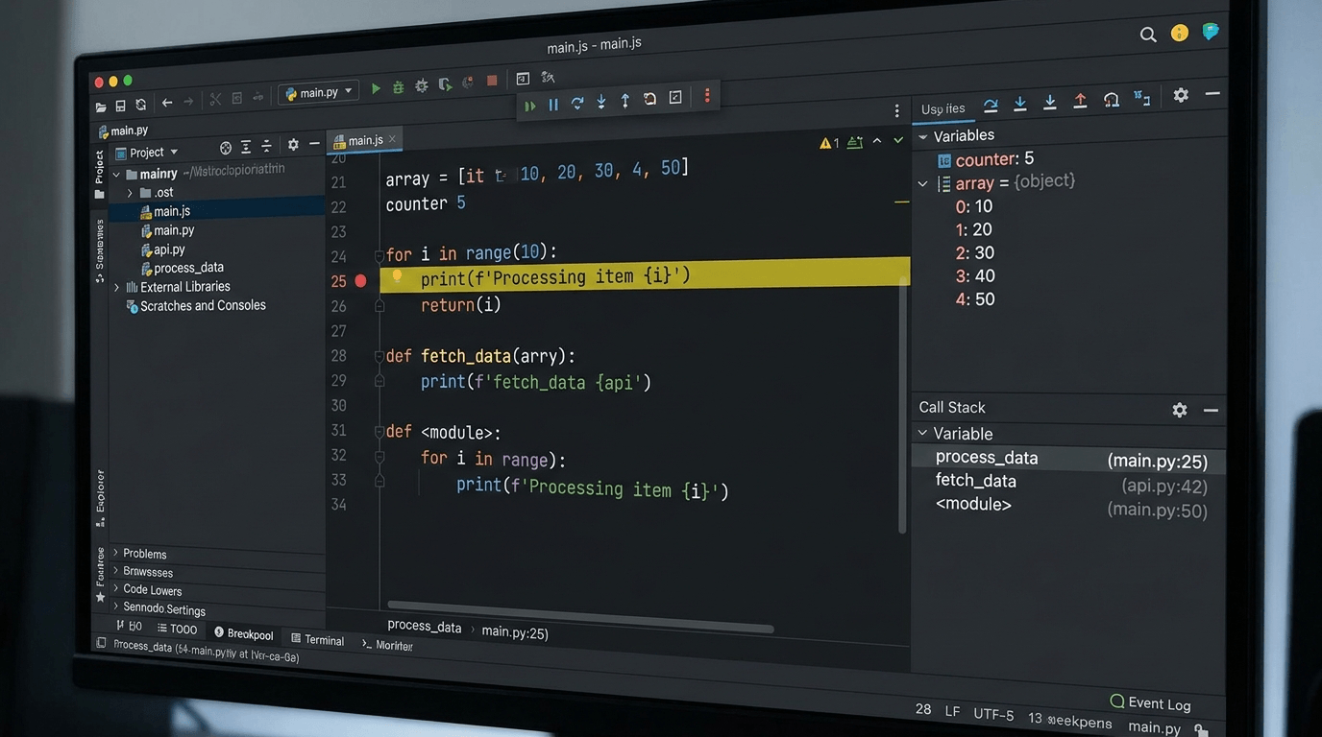Viewport: 1322px width, 737px height.
Task: Click the teal shield icon at top right
Action: click(1211, 31)
